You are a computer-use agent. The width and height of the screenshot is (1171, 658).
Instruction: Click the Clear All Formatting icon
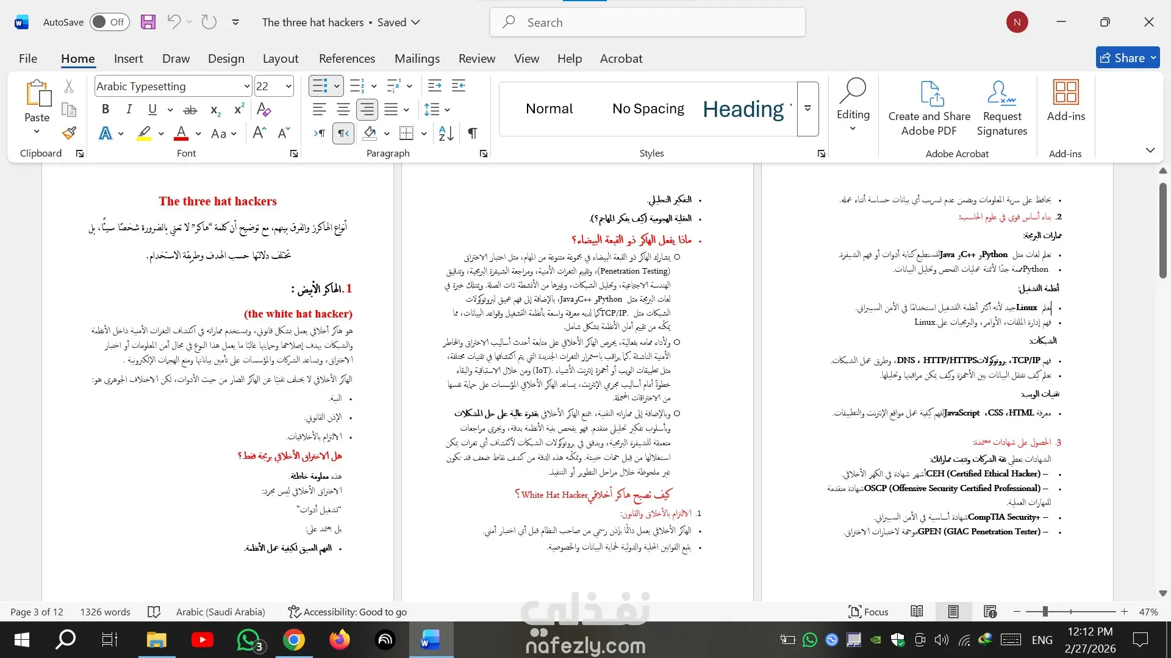pos(263,110)
